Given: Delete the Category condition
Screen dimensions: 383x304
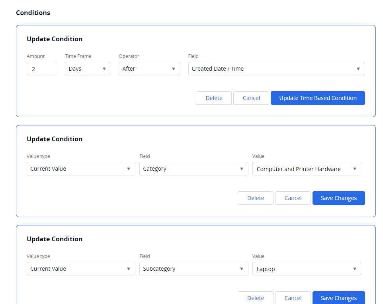Looking at the screenshot, I should (x=256, y=198).
